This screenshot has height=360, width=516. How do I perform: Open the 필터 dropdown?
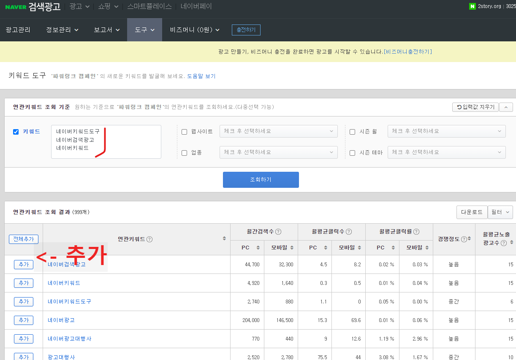[x=500, y=212]
